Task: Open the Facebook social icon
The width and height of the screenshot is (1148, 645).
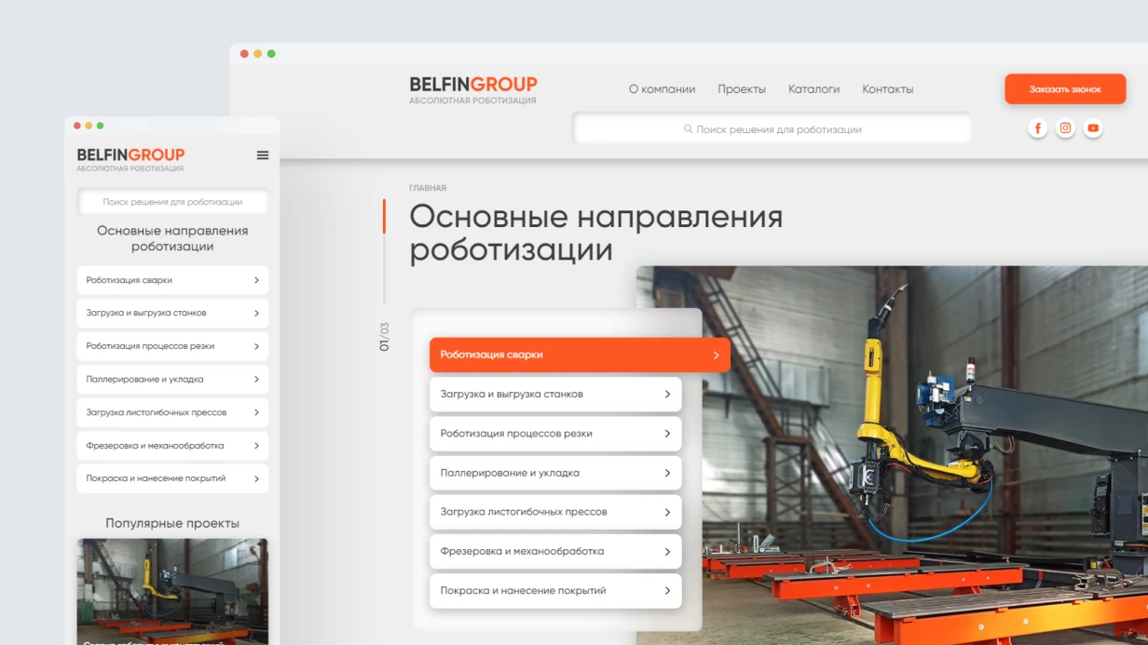Action: pyautogui.click(x=1037, y=128)
